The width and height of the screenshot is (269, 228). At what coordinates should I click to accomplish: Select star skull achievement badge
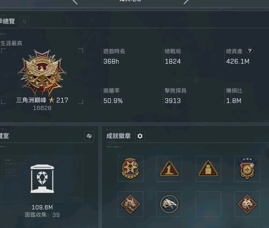click(130, 168)
